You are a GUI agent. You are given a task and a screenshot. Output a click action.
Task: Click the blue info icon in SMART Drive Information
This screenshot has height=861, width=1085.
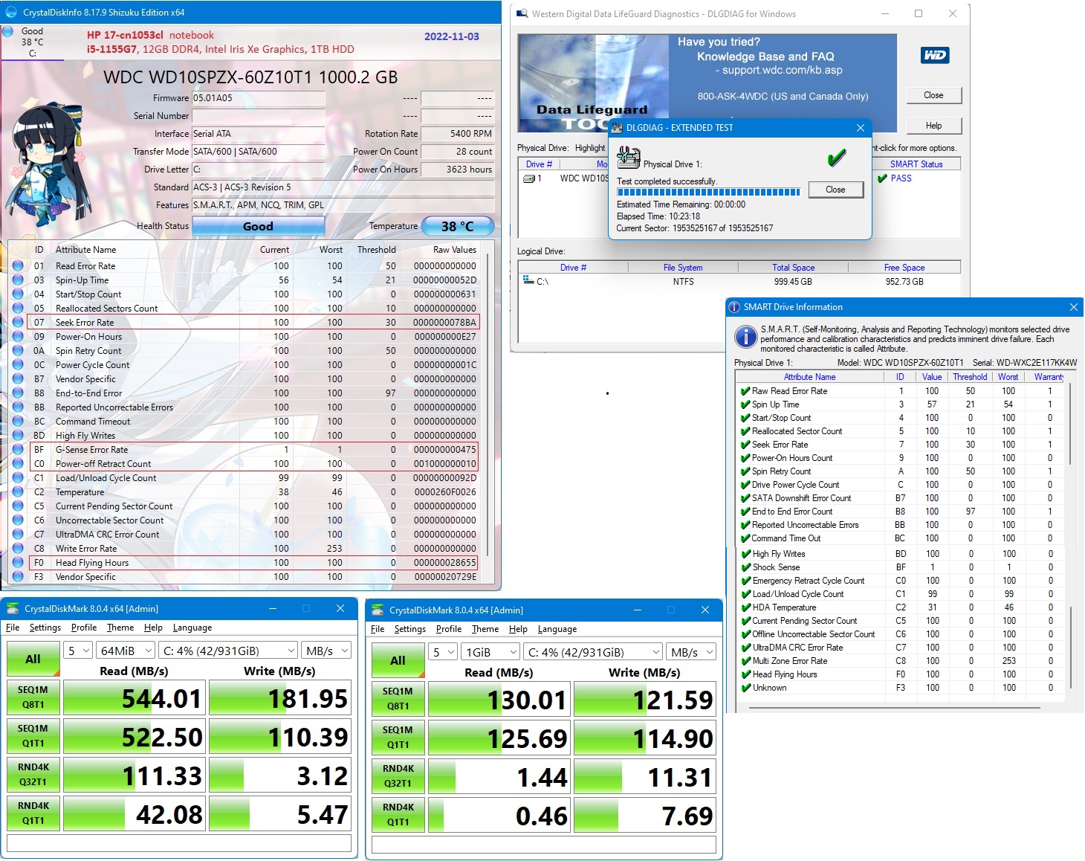[x=745, y=337]
